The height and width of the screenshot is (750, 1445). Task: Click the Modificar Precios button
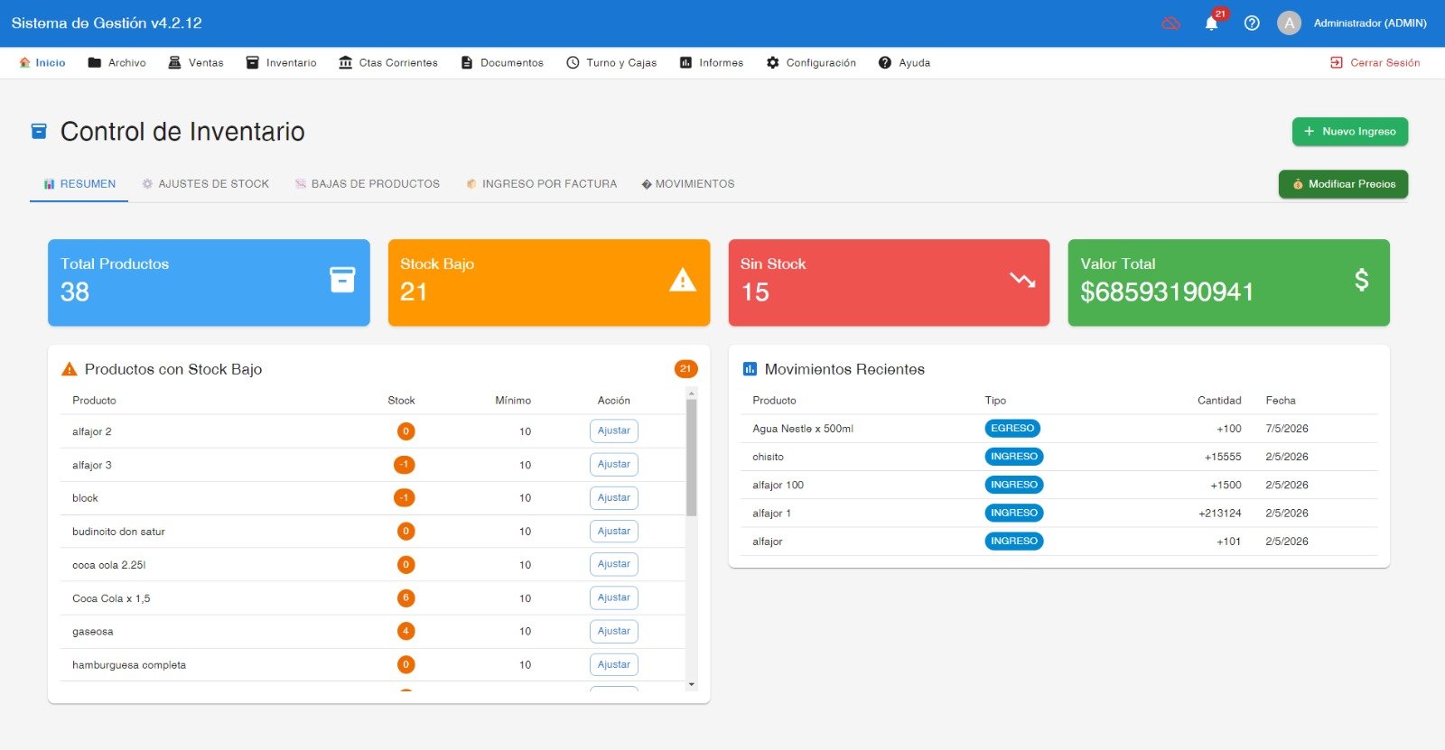tap(1343, 184)
